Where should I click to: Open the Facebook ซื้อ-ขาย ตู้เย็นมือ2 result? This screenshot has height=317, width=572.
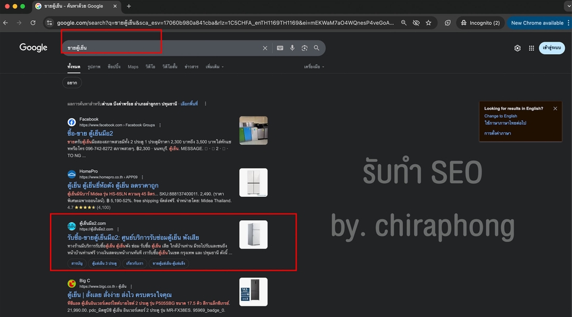pyautogui.click(x=90, y=133)
